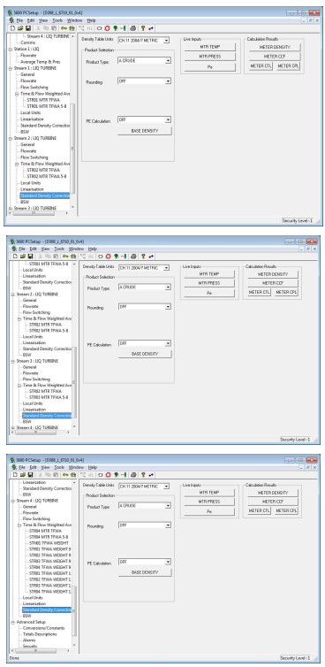Click the MTR PRESS button in the bottom window
Screen dimensions: 325x667
pos(209,502)
